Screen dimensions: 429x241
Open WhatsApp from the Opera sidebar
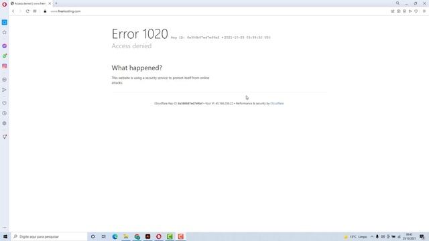click(5, 56)
